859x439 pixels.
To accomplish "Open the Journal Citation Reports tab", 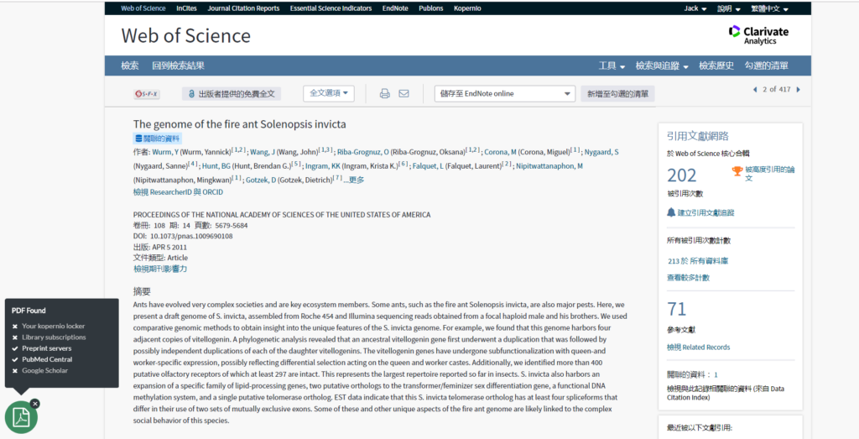I will click(243, 8).
